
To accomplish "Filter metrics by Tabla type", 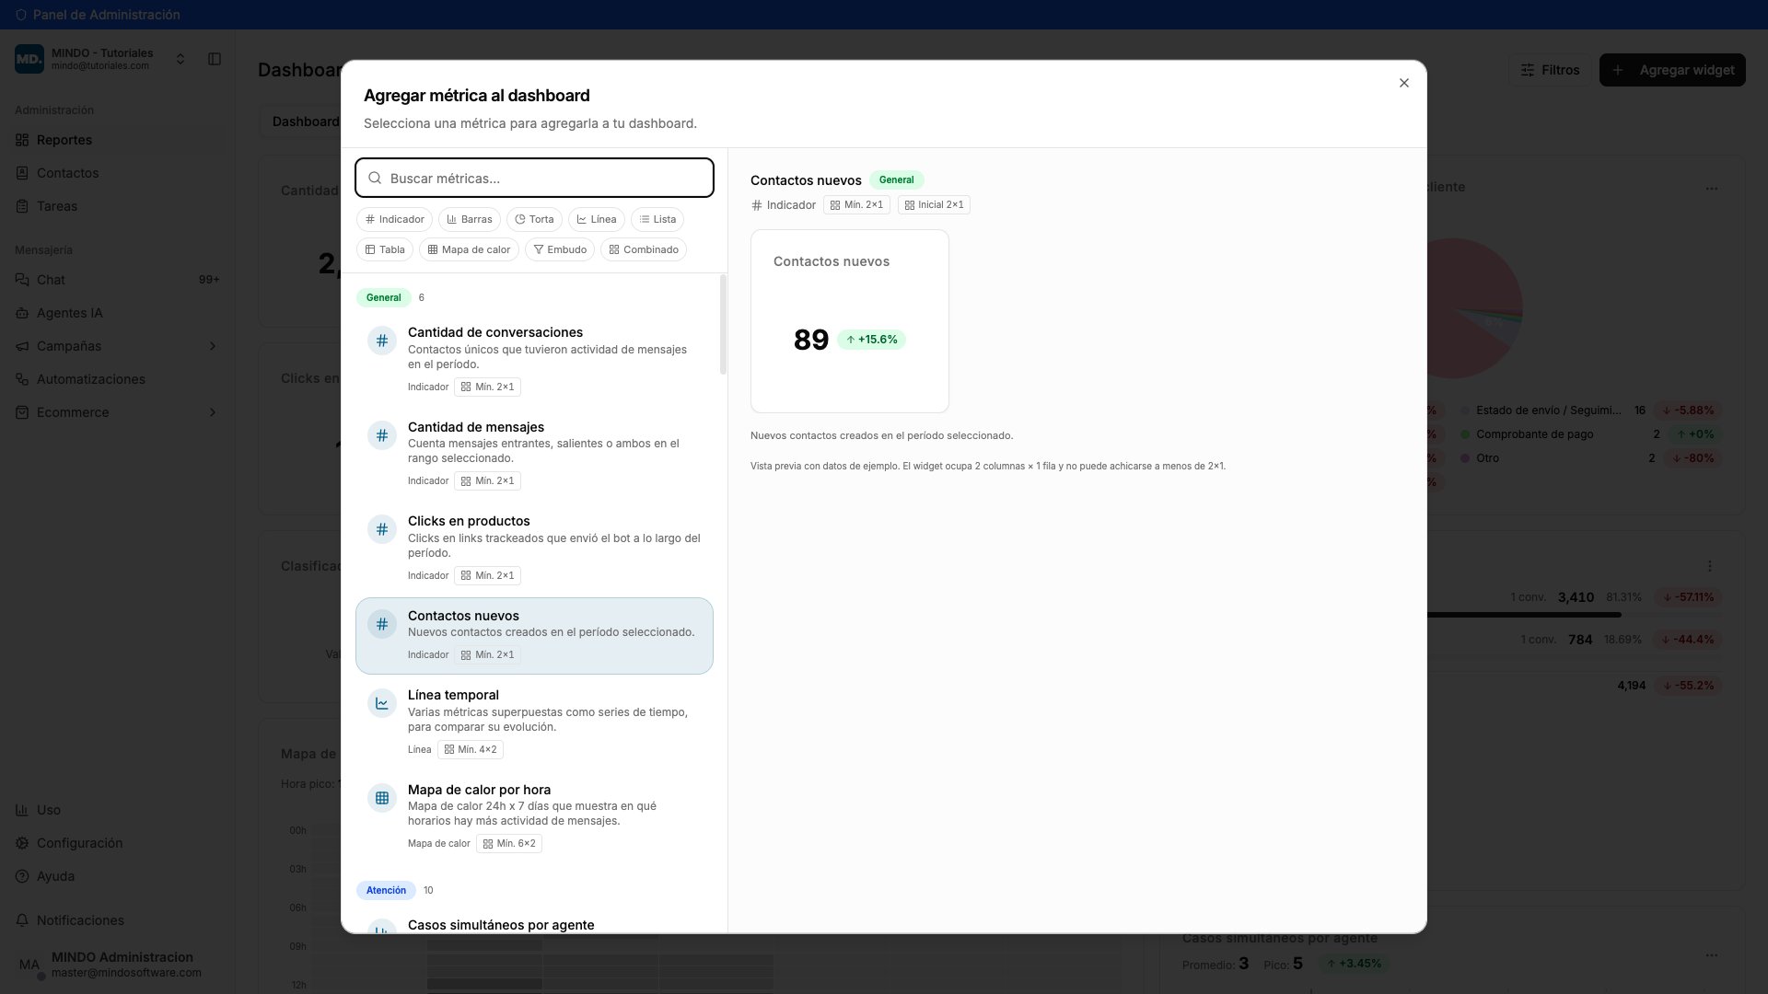I will 385,249.
